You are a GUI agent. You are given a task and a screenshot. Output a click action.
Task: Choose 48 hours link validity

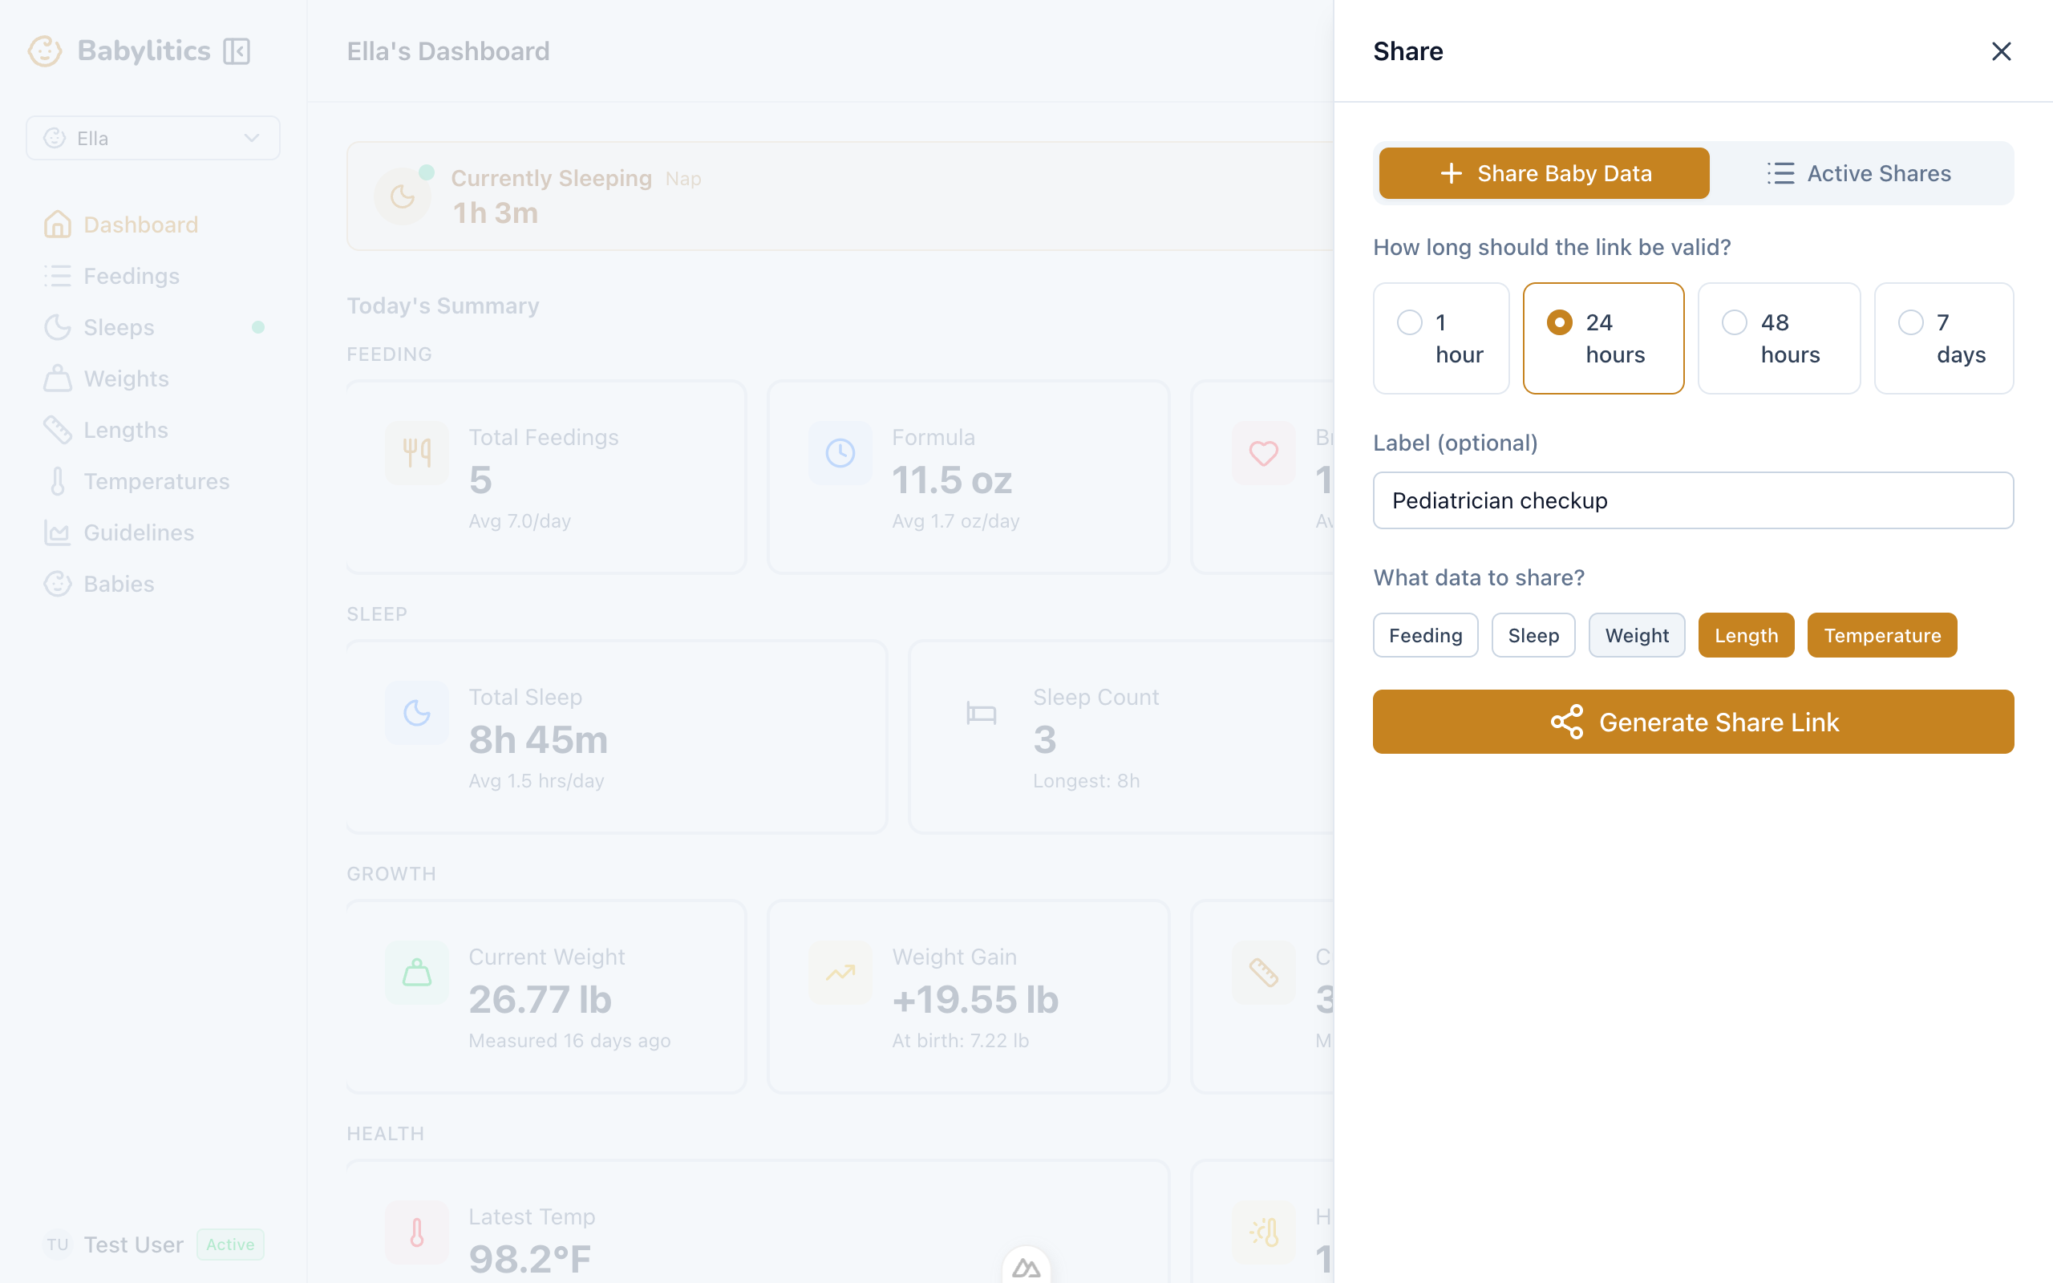tap(1778, 338)
